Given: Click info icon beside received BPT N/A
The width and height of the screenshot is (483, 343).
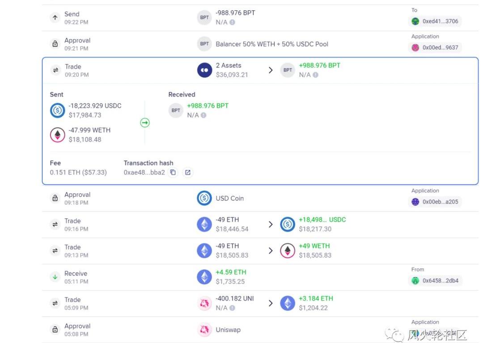Looking at the screenshot, I should 203,115.
